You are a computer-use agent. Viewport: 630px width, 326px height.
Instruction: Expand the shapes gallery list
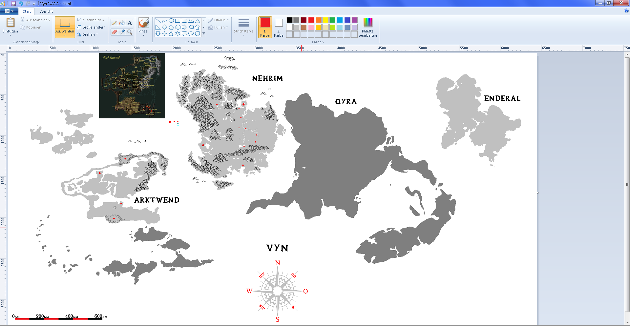point(204,34)
